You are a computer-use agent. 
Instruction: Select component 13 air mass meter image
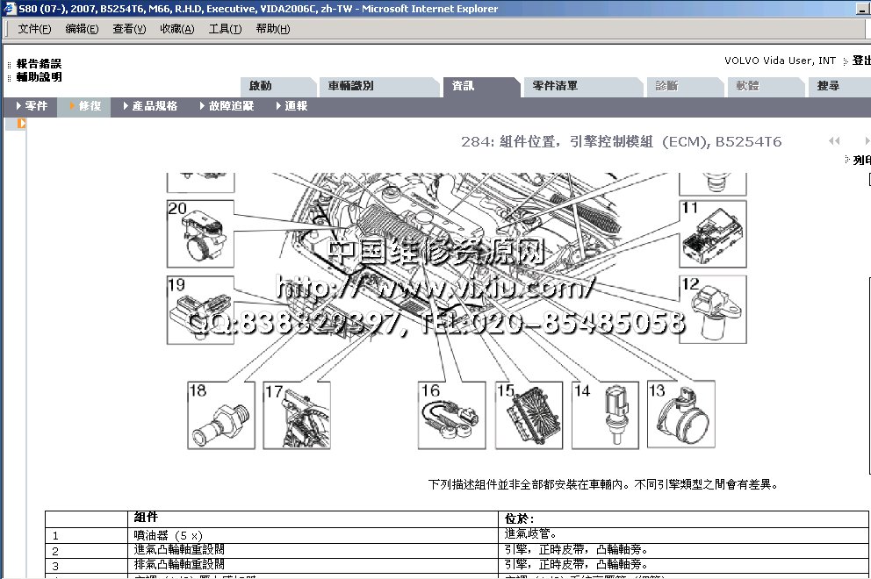coord(680,415)
